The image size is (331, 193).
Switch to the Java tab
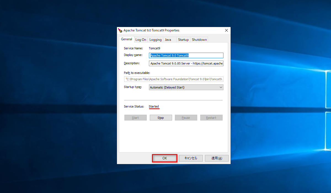click(x=170, y=40)
